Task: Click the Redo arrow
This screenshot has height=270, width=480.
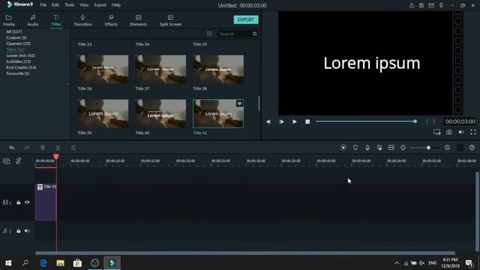Action: 27,148
